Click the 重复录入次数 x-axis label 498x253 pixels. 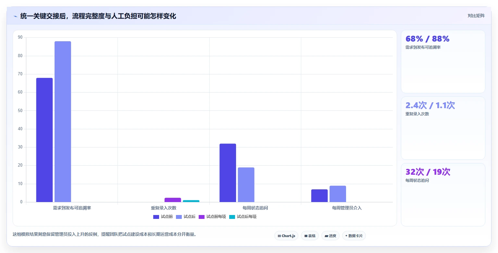[164, 208]
